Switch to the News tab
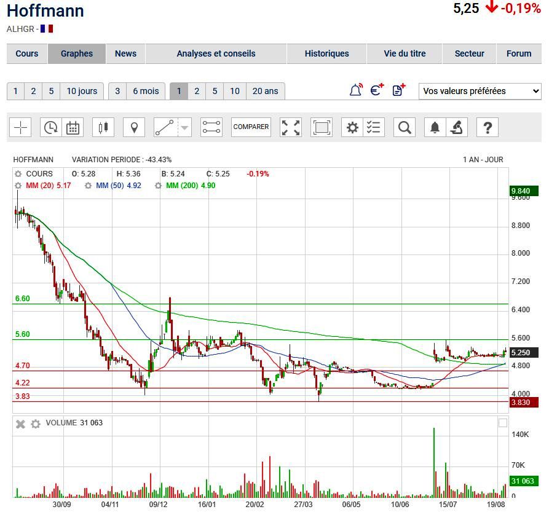The image size is (549, 512). 125,53
